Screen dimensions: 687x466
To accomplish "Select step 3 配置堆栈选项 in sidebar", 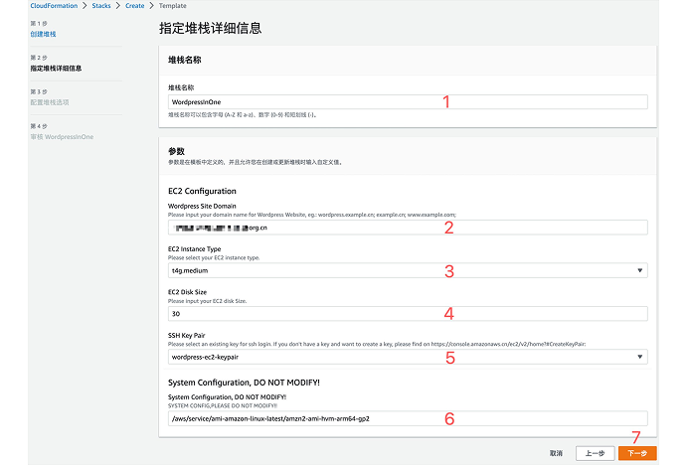I will (x=50, y=101).
